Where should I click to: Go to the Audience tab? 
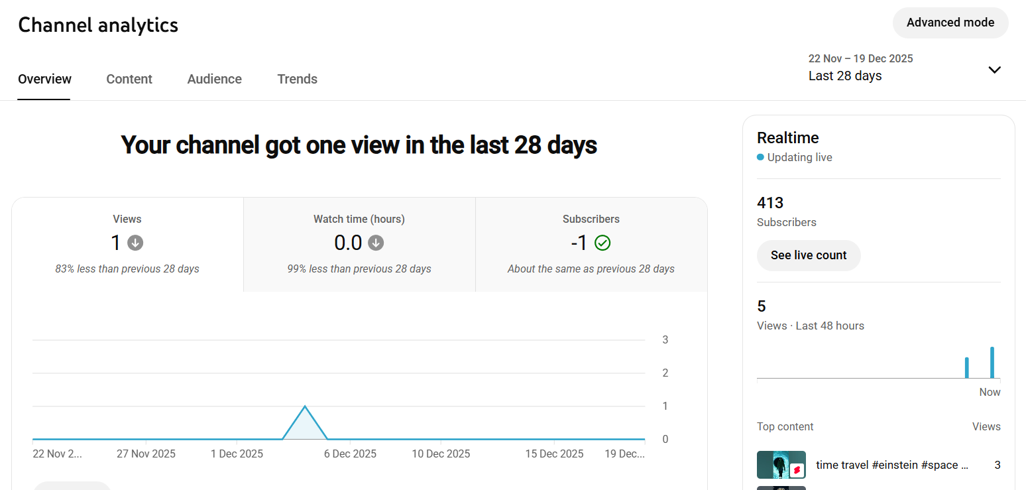pyautogui.click(x=214, y=79)
